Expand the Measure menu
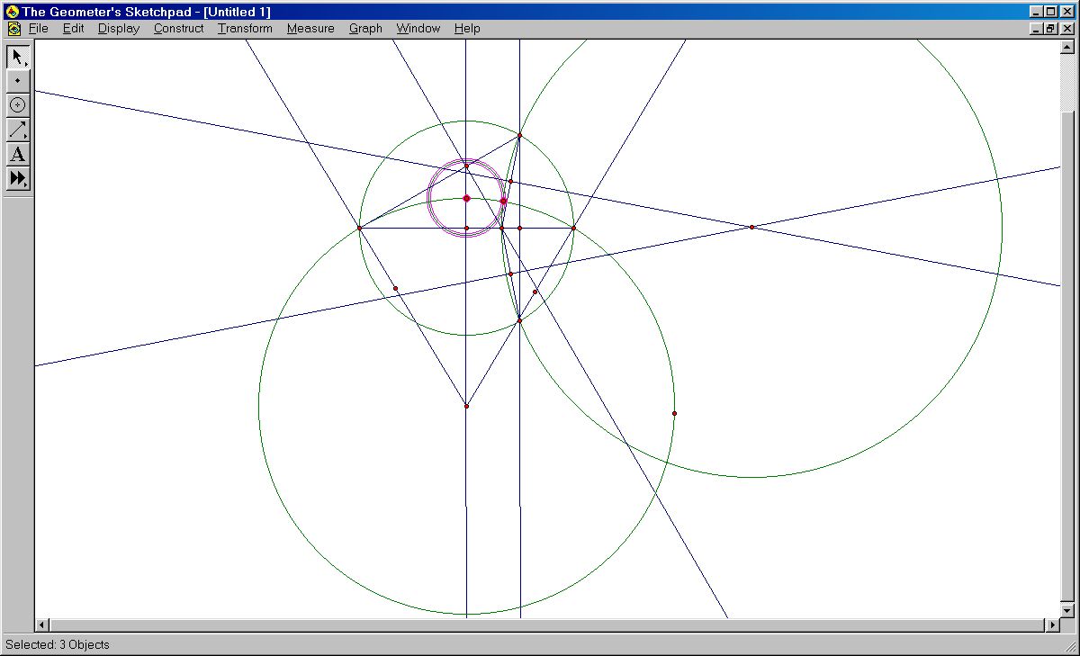 310,29
